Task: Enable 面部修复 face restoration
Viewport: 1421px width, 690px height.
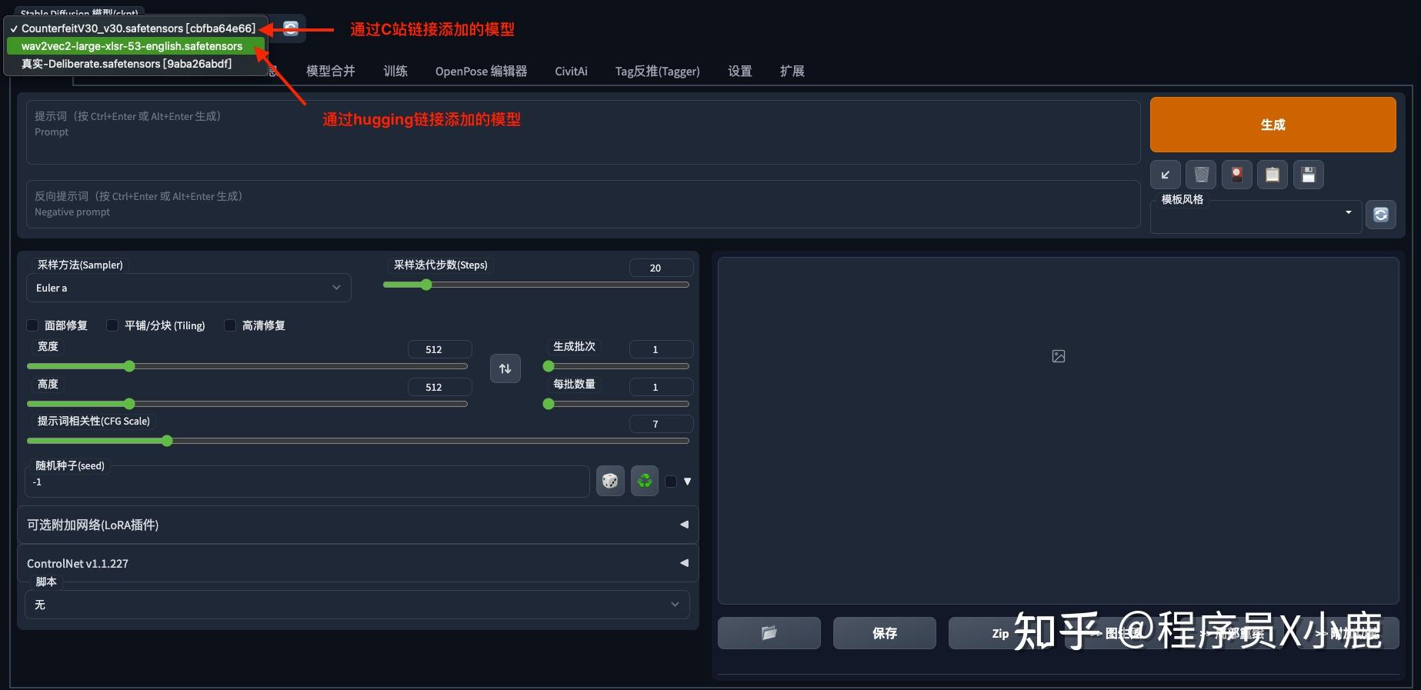Action: point(32,325)
